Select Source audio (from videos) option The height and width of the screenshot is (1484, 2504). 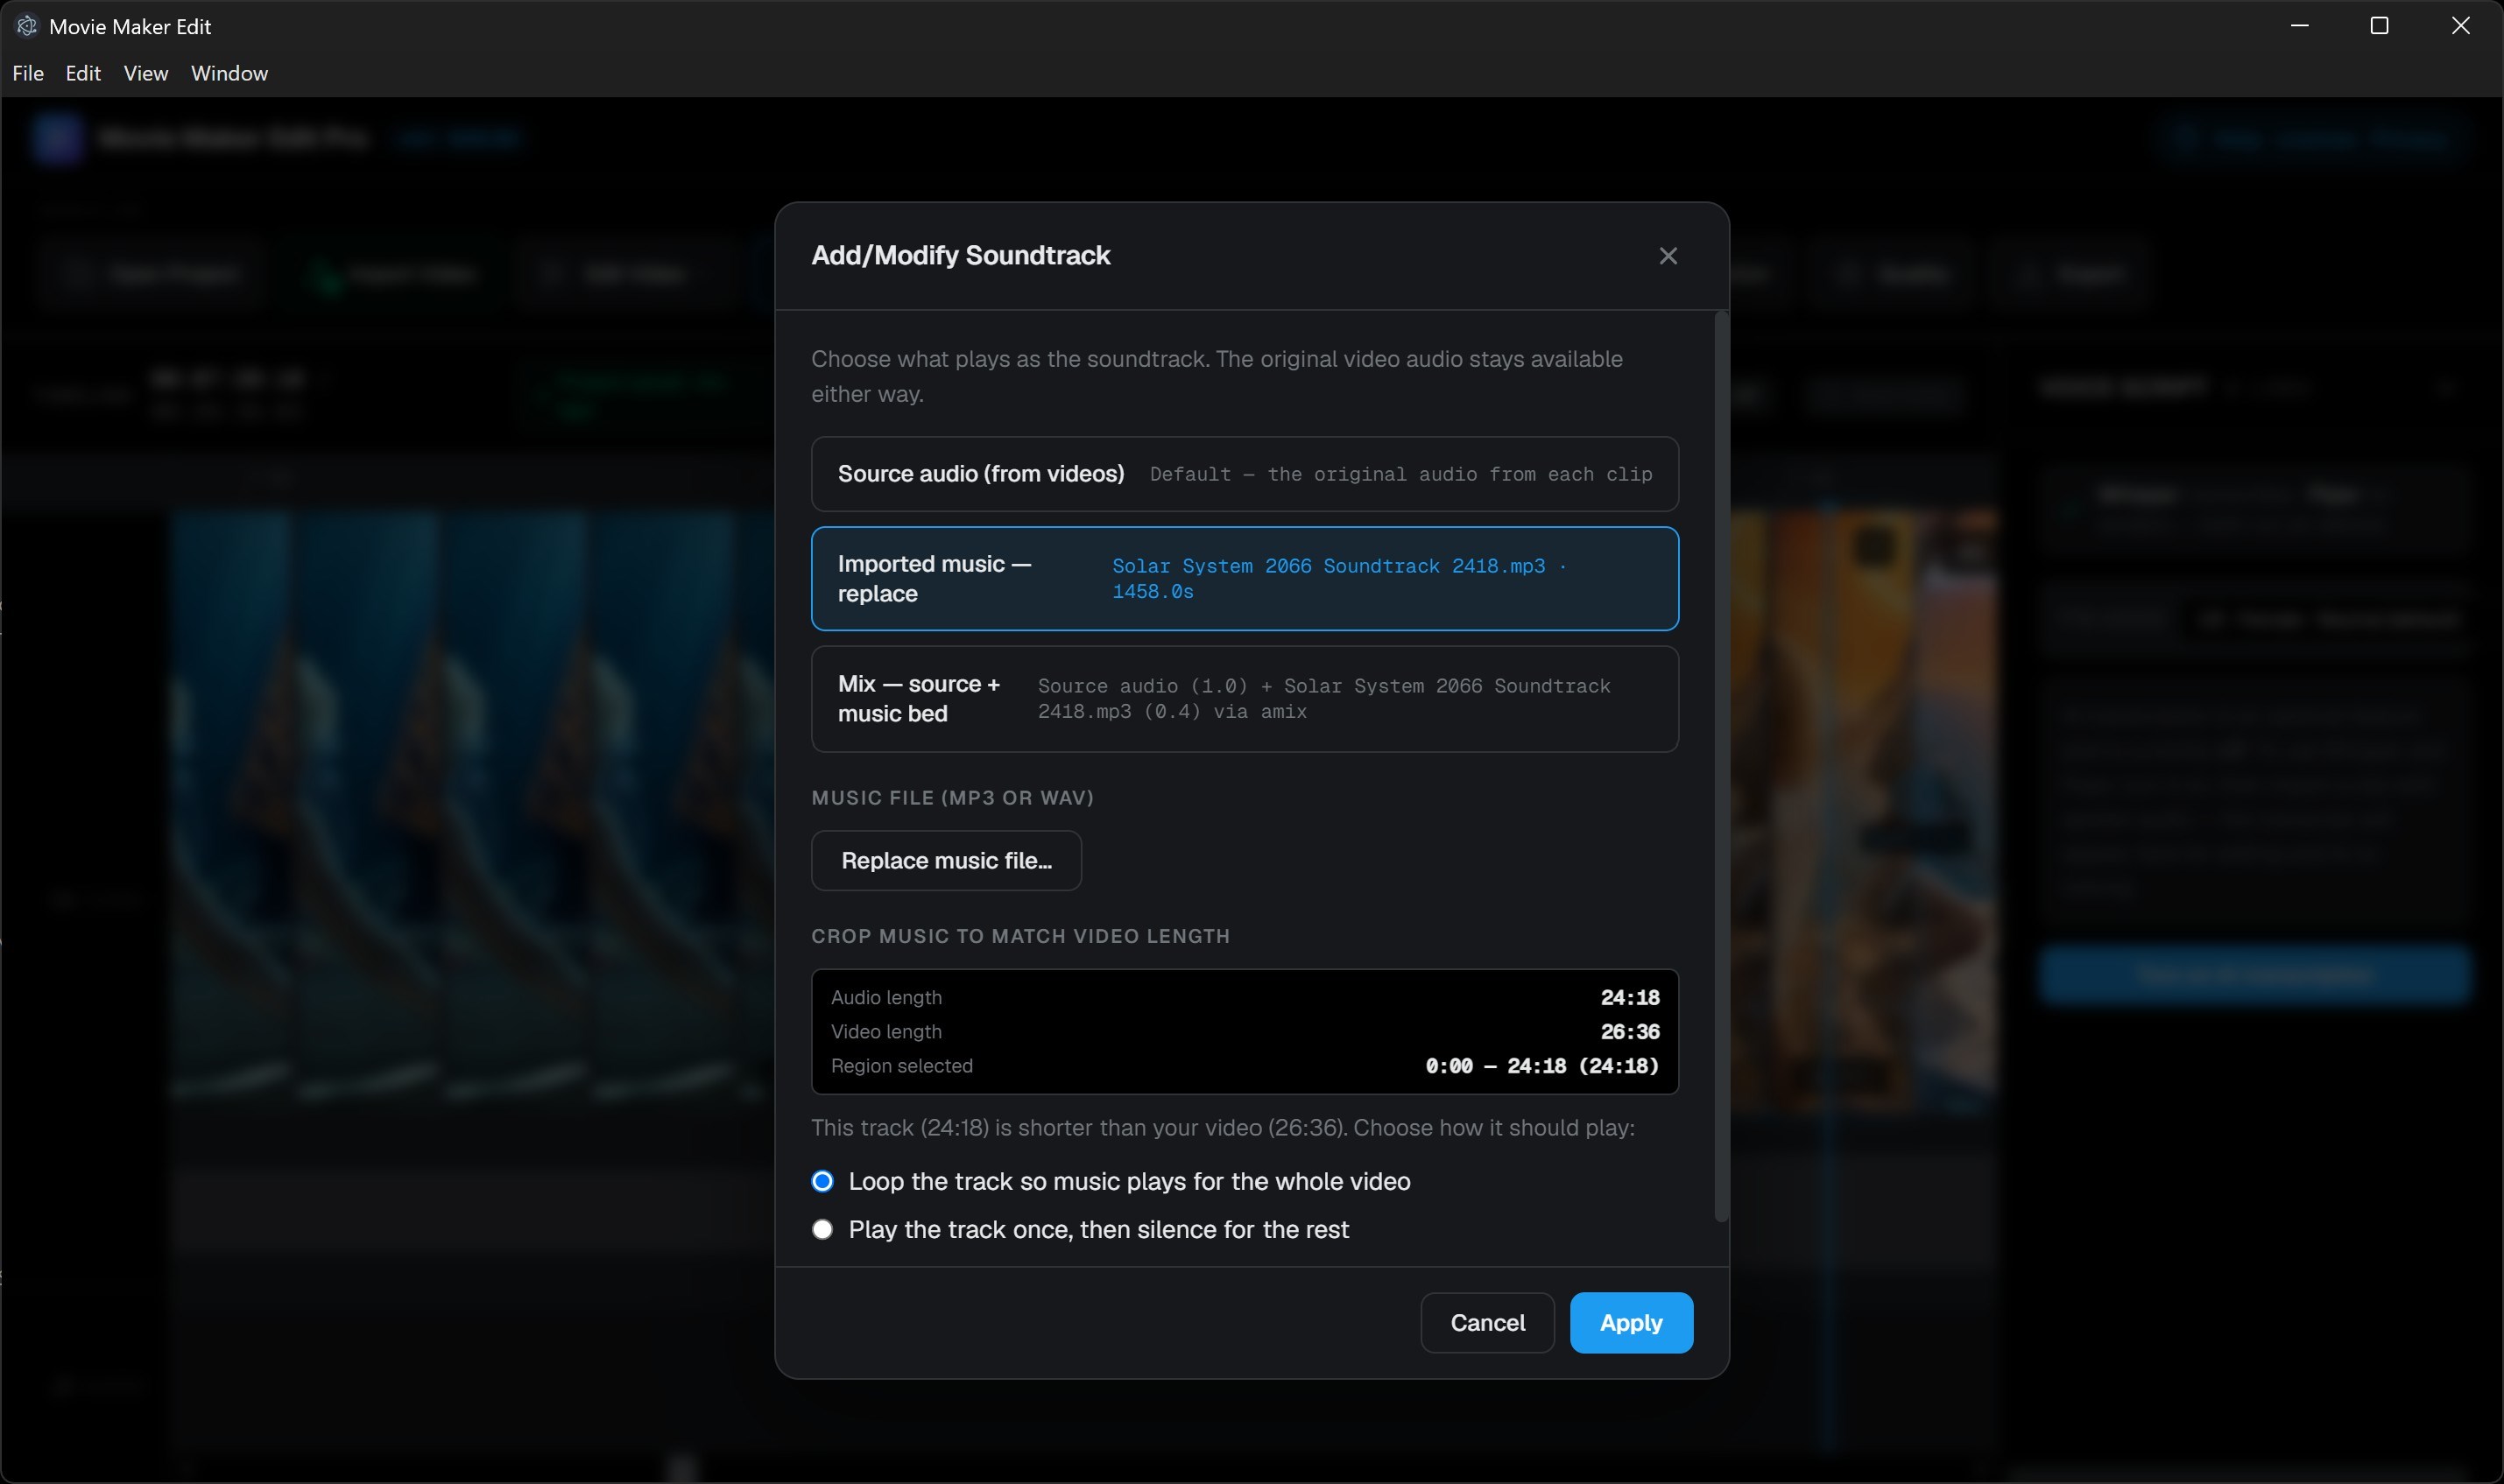(x=1245, y=474)
